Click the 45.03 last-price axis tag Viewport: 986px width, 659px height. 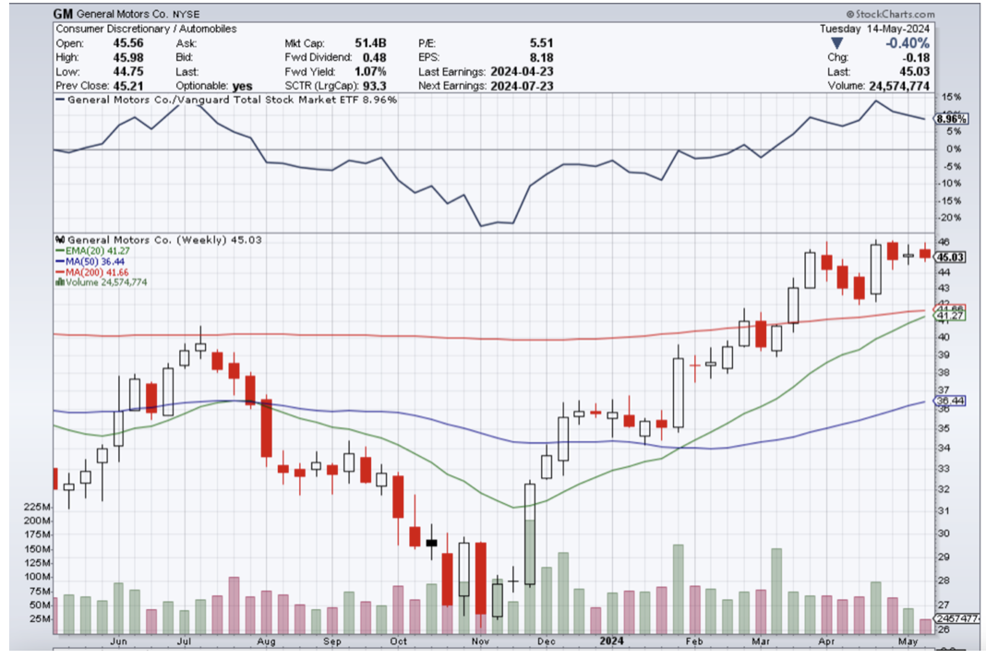[x=950, y=258]
